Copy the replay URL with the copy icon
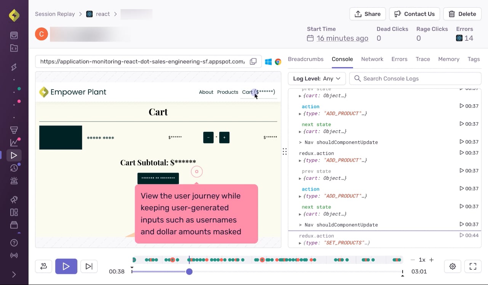The height and width of the screenshot is (285, 488). click(x=253, y=61)
